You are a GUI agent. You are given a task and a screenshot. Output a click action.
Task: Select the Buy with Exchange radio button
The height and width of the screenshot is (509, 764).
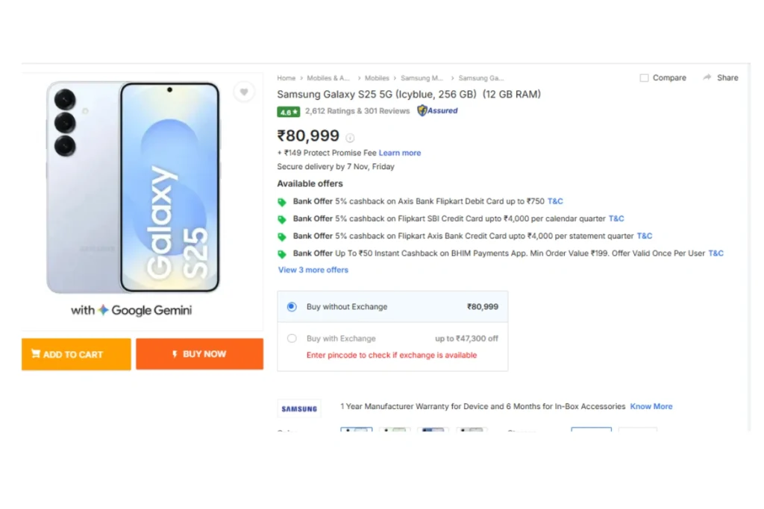[x=292, y=338]
